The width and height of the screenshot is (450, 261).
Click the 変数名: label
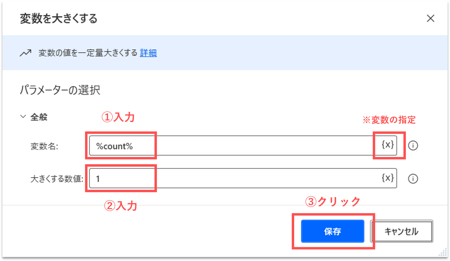(x=44, y=146)
